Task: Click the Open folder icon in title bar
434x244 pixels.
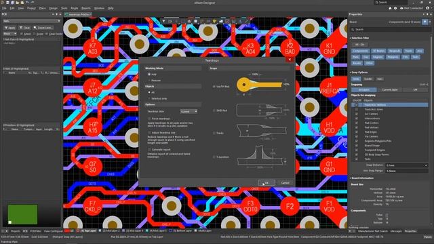Action: coord(18,3)
